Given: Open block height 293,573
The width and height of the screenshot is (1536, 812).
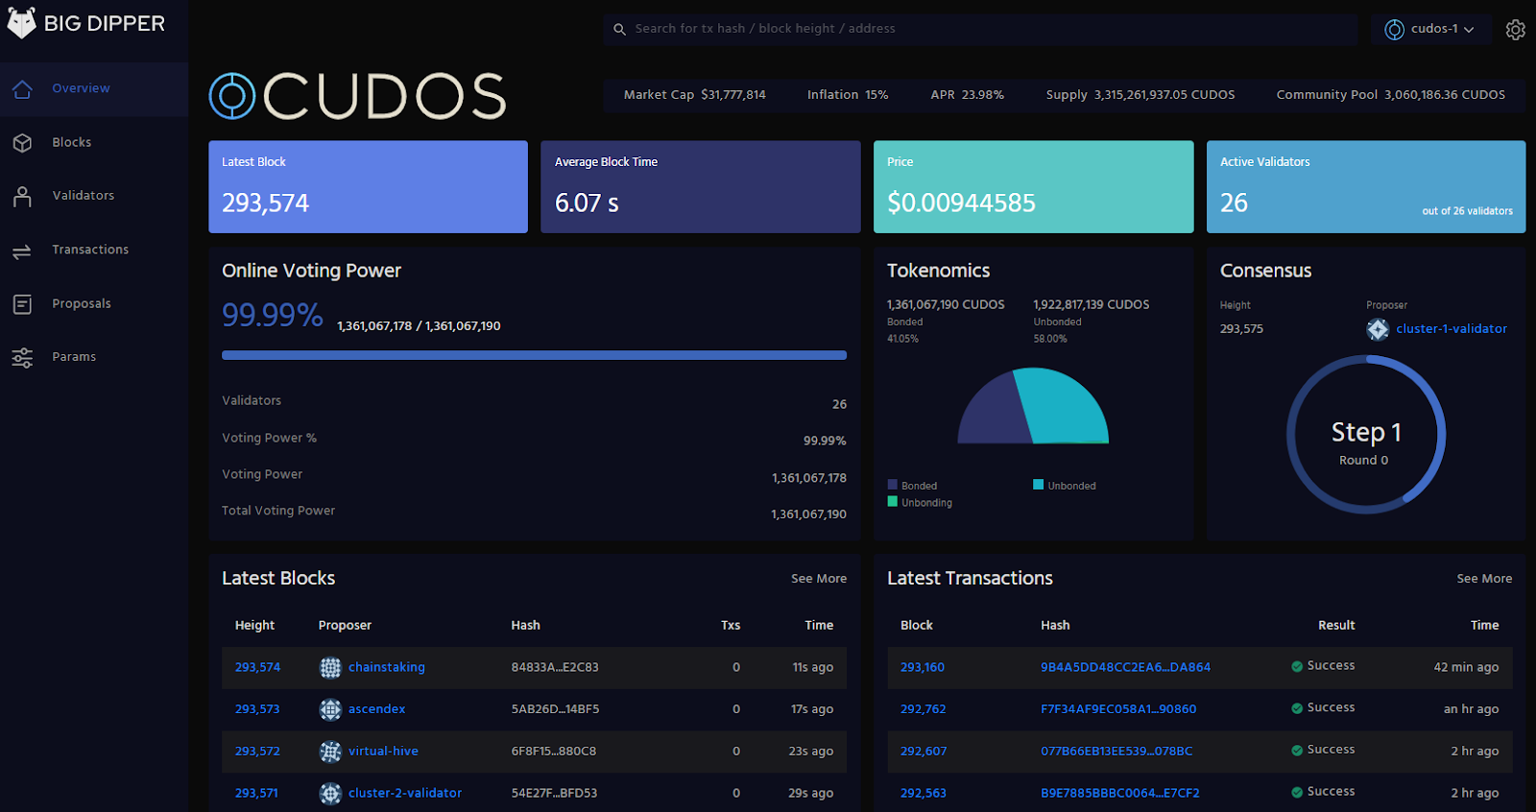Looking at the screenshot, I should coord(257,709).
